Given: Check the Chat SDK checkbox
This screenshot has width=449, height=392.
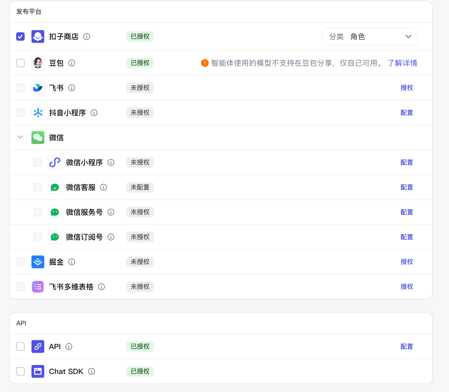Looking at the screenshot, I should 20,371.
